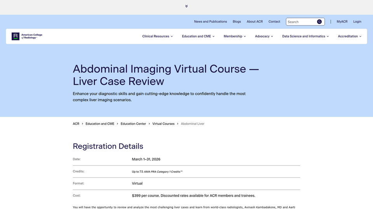The height and width of the screenshot is (209, 373).
Task: Expand the Education and CME menu
Action: click(x=198, y=36)
